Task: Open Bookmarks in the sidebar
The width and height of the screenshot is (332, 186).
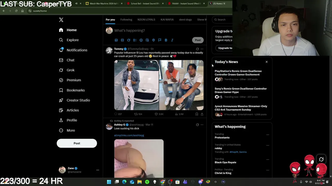Action: 72,90
